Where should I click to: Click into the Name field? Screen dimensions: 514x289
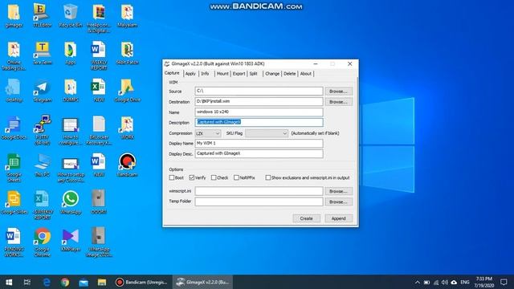tap(259, 112)
